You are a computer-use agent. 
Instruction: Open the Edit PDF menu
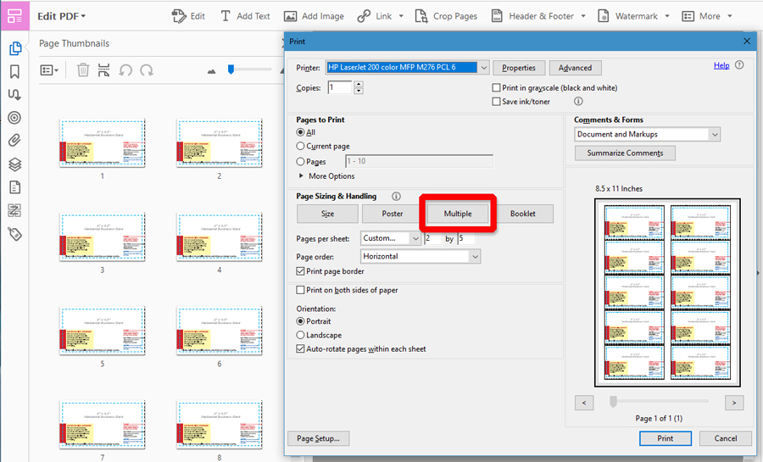click(x=61, y=16)
